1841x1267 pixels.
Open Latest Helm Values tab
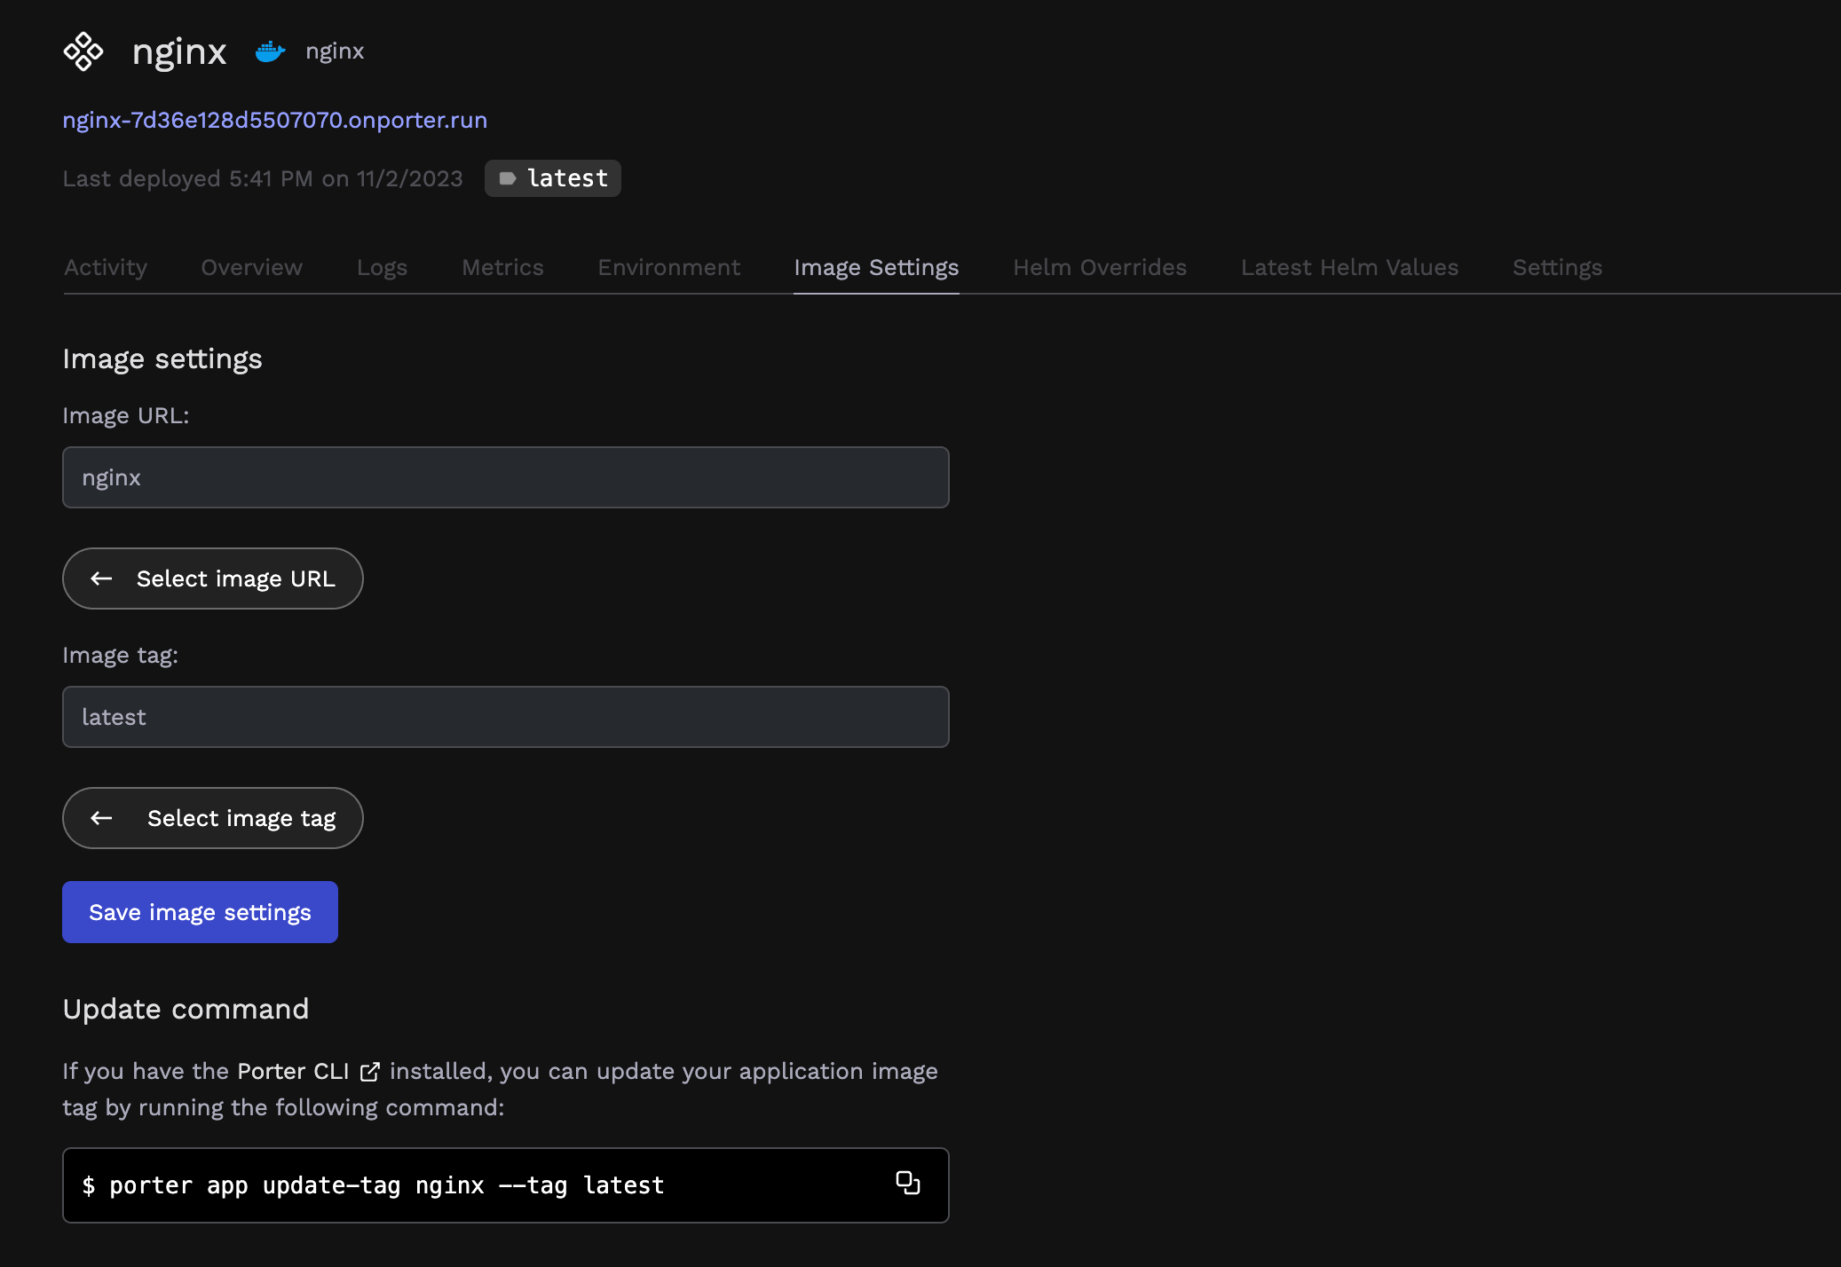[x=1349, y=267]
